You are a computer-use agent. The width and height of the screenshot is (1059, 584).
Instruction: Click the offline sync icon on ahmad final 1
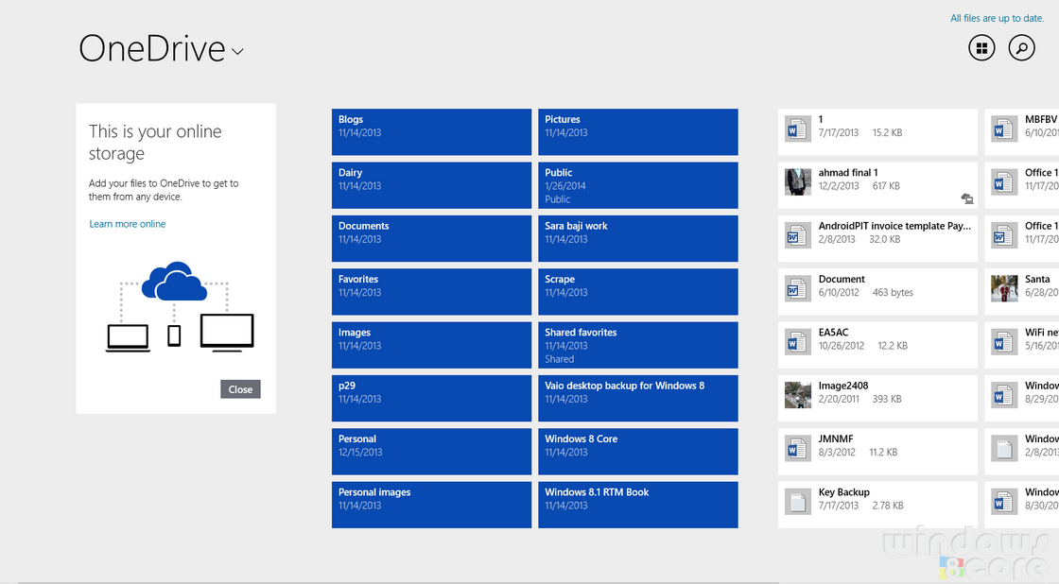[967, 199]
